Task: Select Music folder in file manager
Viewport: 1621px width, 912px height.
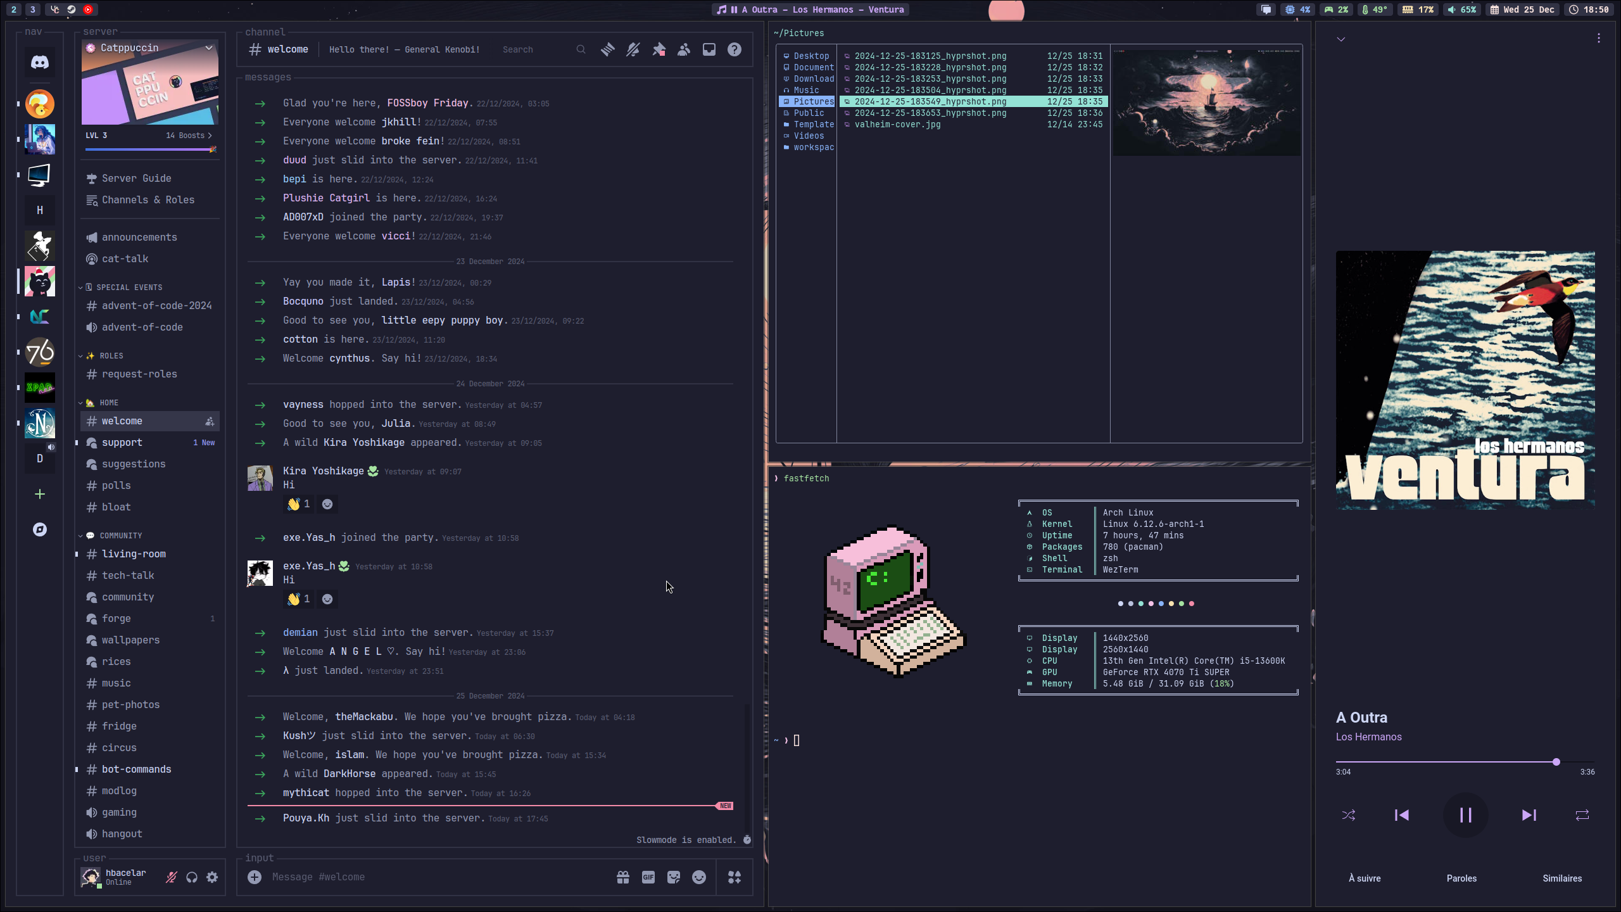Action: click(807, 90)
